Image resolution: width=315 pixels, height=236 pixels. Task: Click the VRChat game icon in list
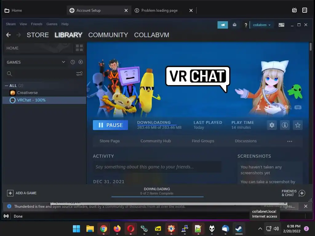click(12, 100)
